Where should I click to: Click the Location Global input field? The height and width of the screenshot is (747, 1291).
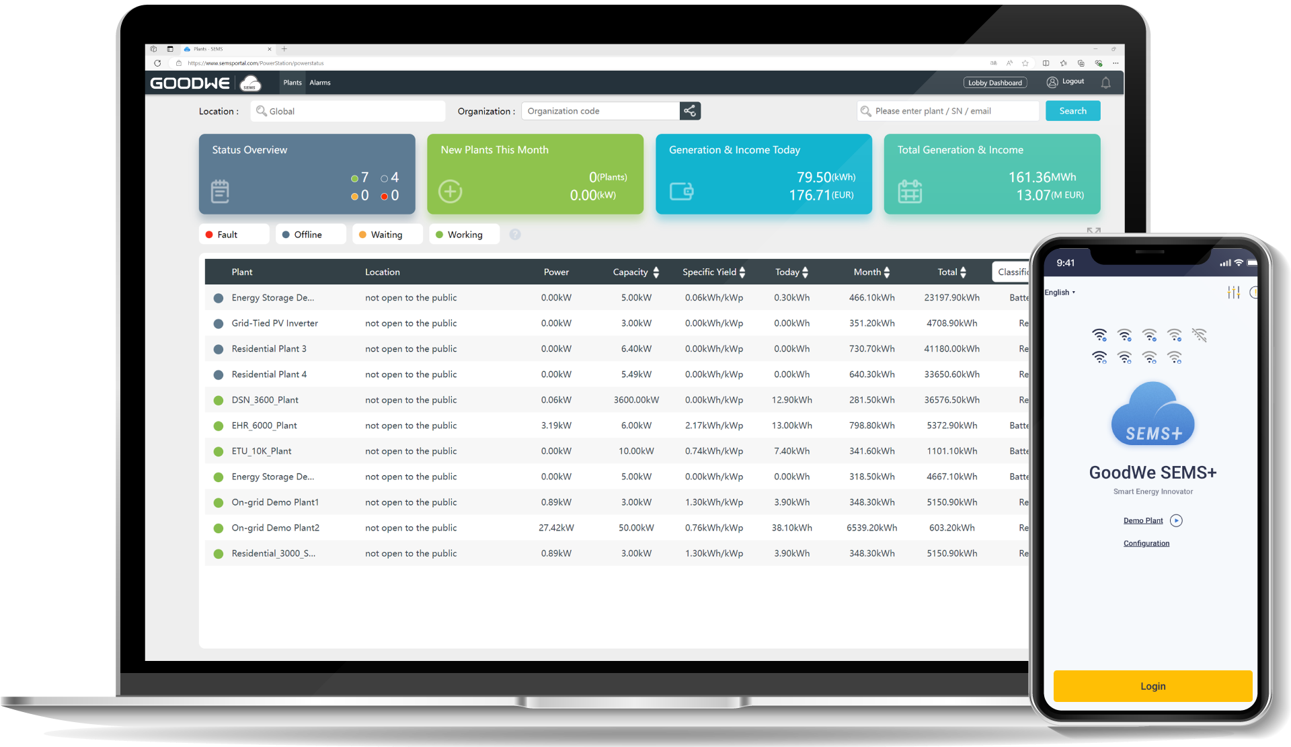pos(348,112)
